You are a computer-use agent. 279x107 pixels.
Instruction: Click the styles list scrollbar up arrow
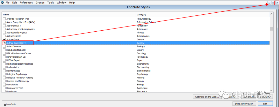271,14
